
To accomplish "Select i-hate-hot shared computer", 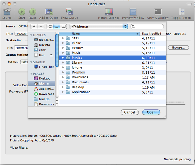I will pos(42,67).
